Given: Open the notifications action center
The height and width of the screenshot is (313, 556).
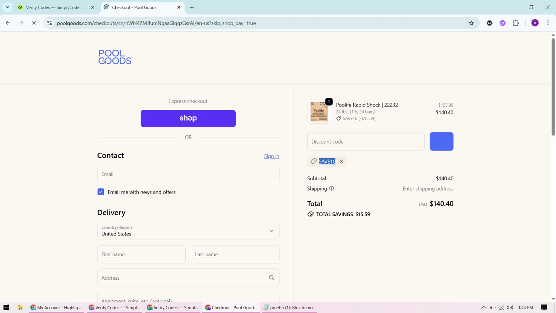Looking at the screenshot, I should click(544, 307).
